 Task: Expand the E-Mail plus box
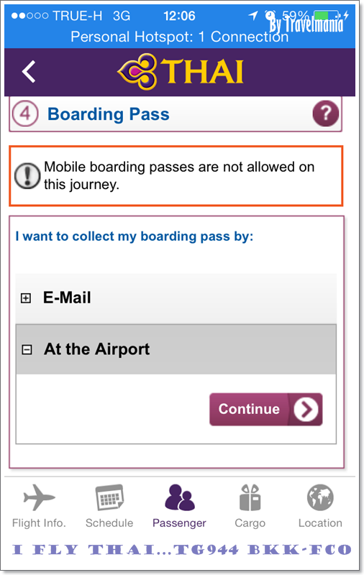pyautogui.click(x=26, y=298)
